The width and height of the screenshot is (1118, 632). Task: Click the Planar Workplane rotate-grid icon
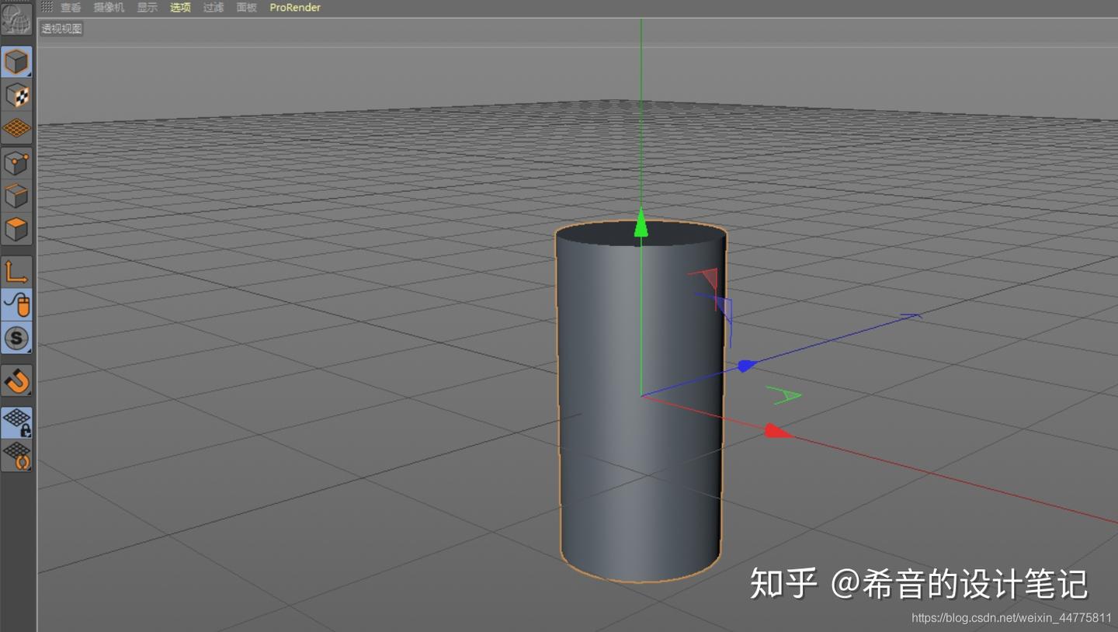click(16, 456)
